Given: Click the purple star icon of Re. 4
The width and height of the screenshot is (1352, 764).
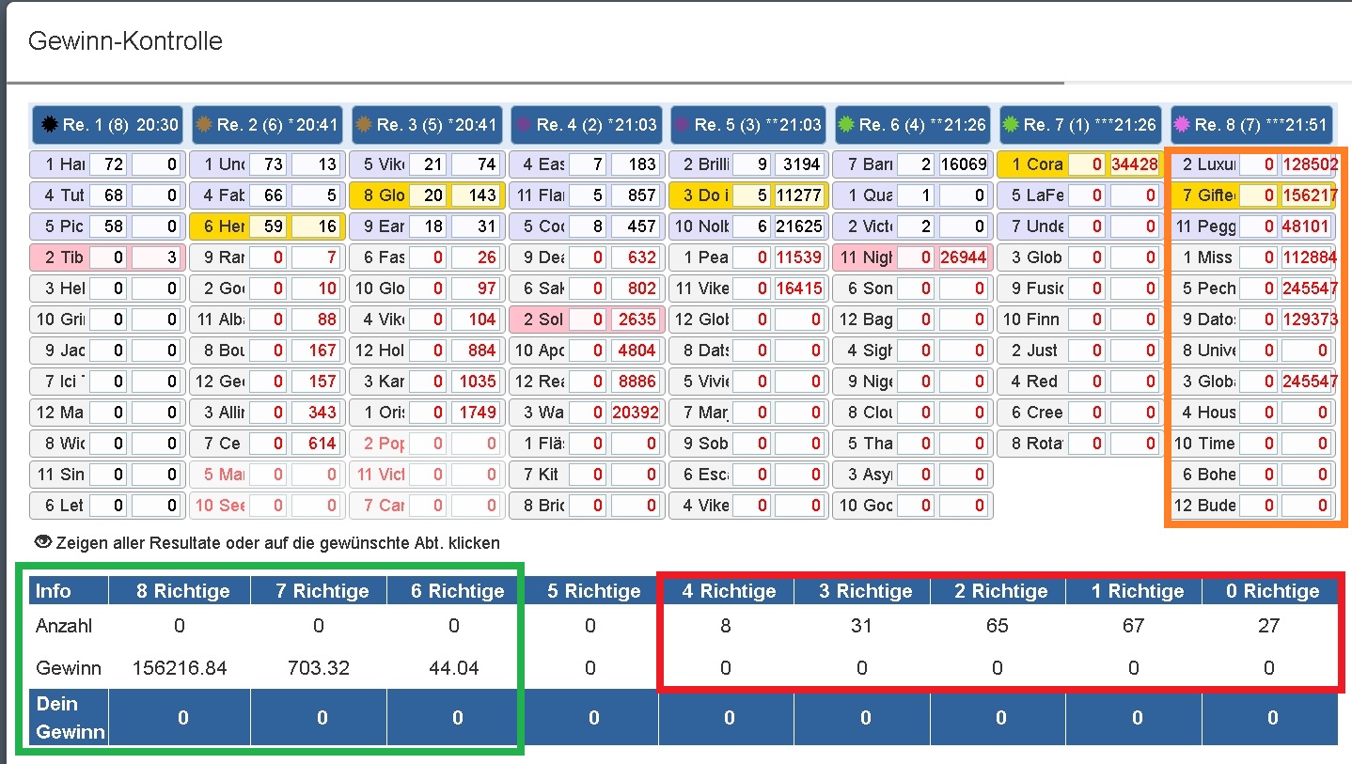Looking at the screenshot, I should (x=525, y=125).
